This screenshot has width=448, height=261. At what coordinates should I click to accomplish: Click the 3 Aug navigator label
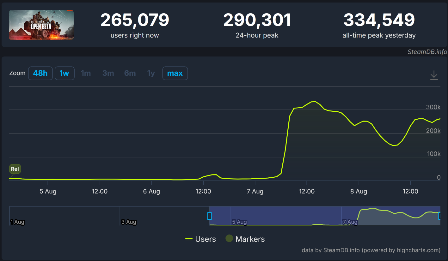click(129, 222)
